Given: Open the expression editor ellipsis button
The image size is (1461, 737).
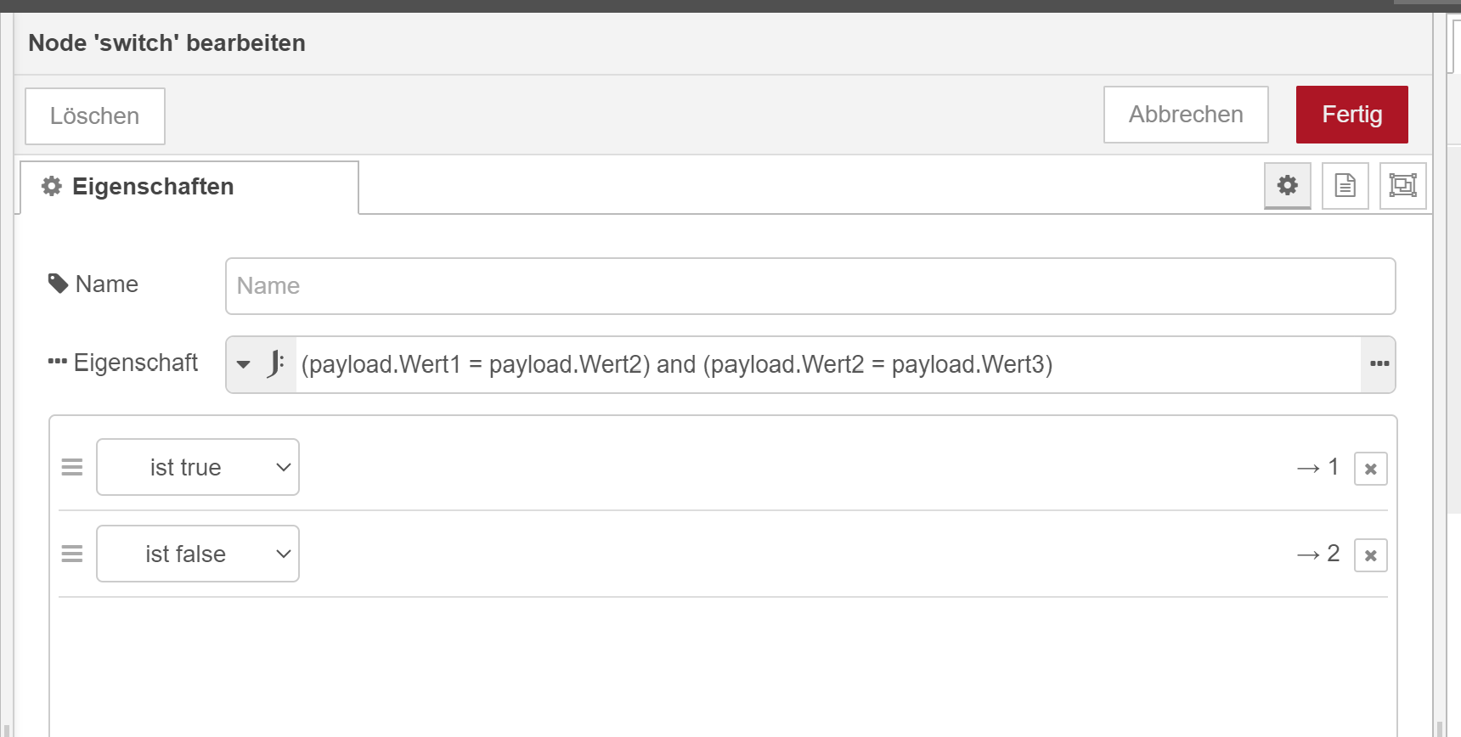Looking at the screenshot, I should click(1379, 364).
